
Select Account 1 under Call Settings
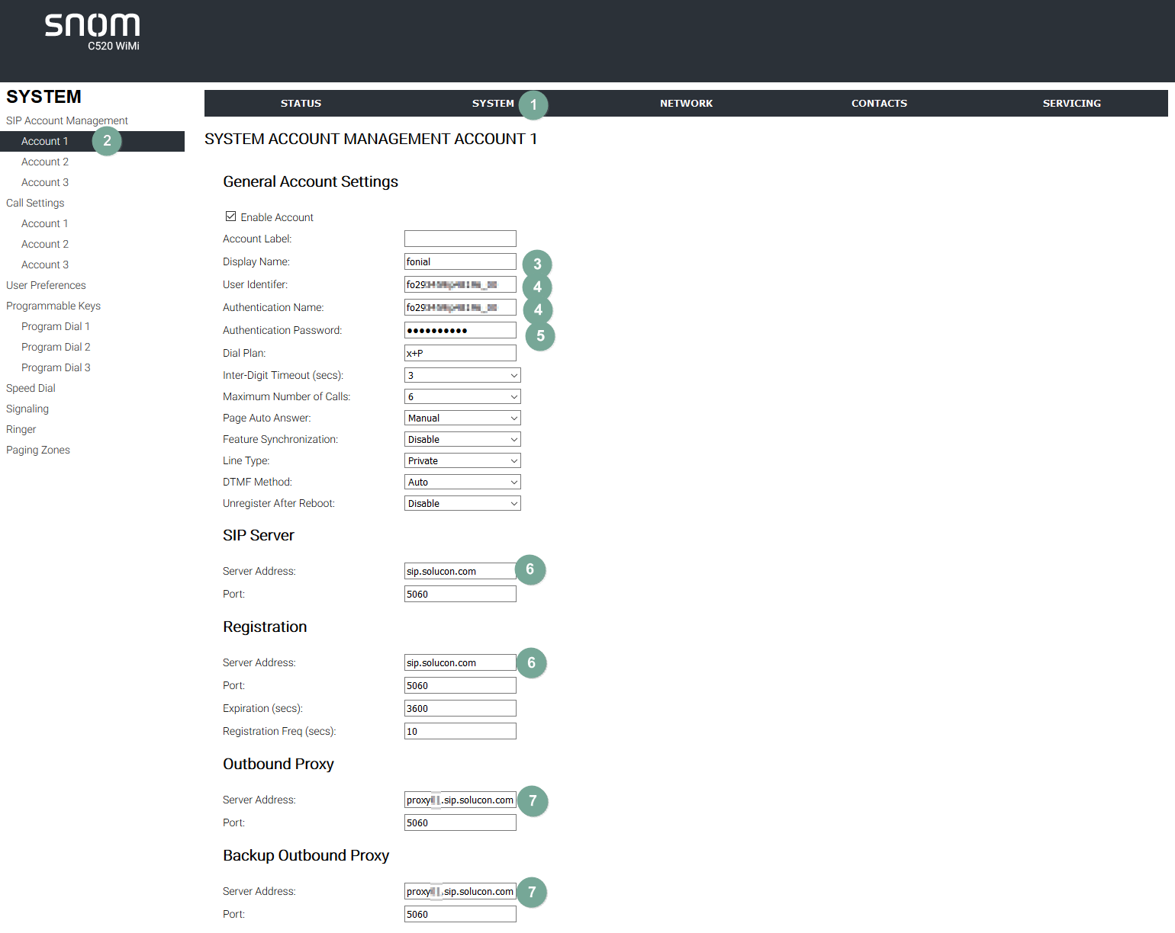click(x=45, y=223)
